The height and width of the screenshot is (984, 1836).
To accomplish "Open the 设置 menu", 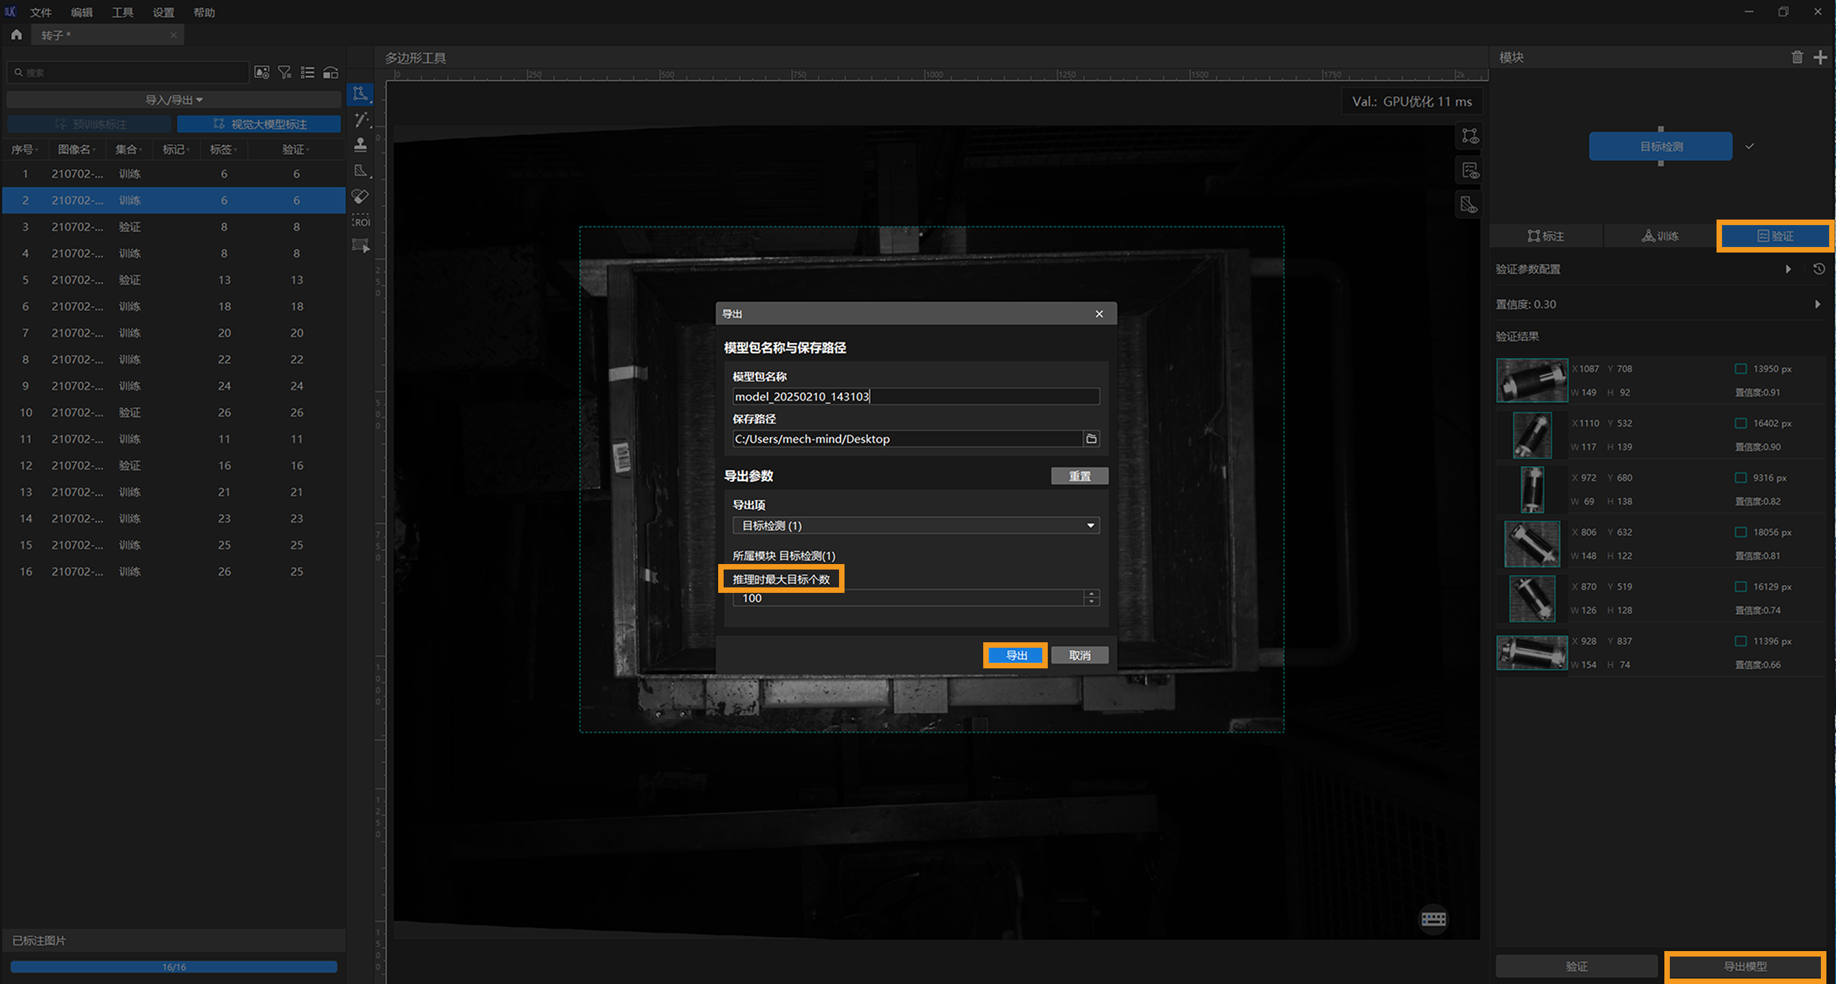I will (163, 13).
